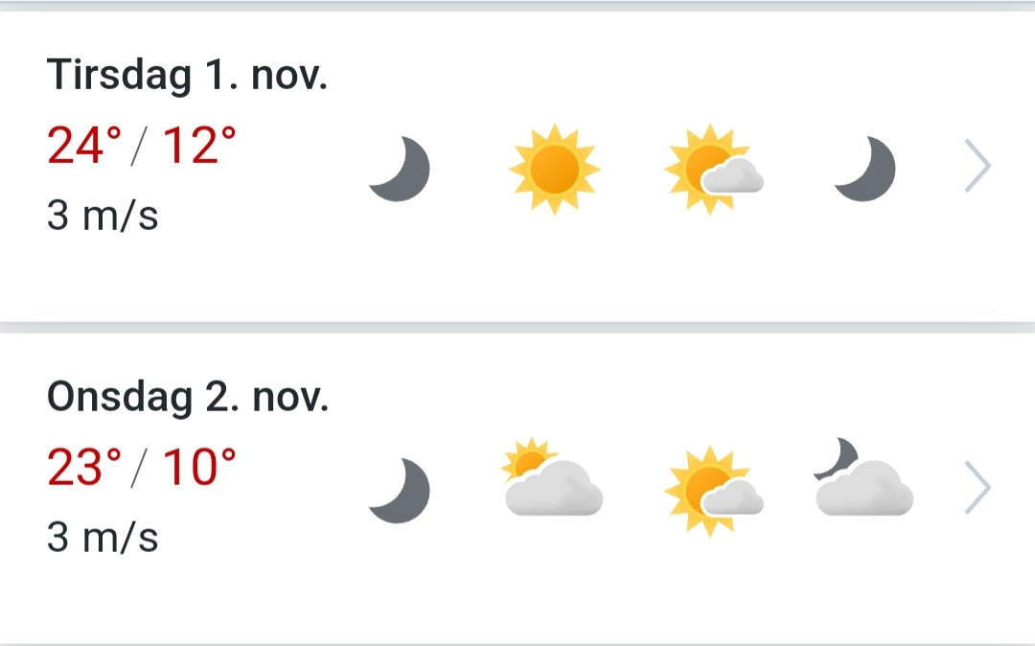Screen dimensions: 1035x646
Task: Click Wednesday's sun with small cloud icon
Action: click(x=712, y=490)
